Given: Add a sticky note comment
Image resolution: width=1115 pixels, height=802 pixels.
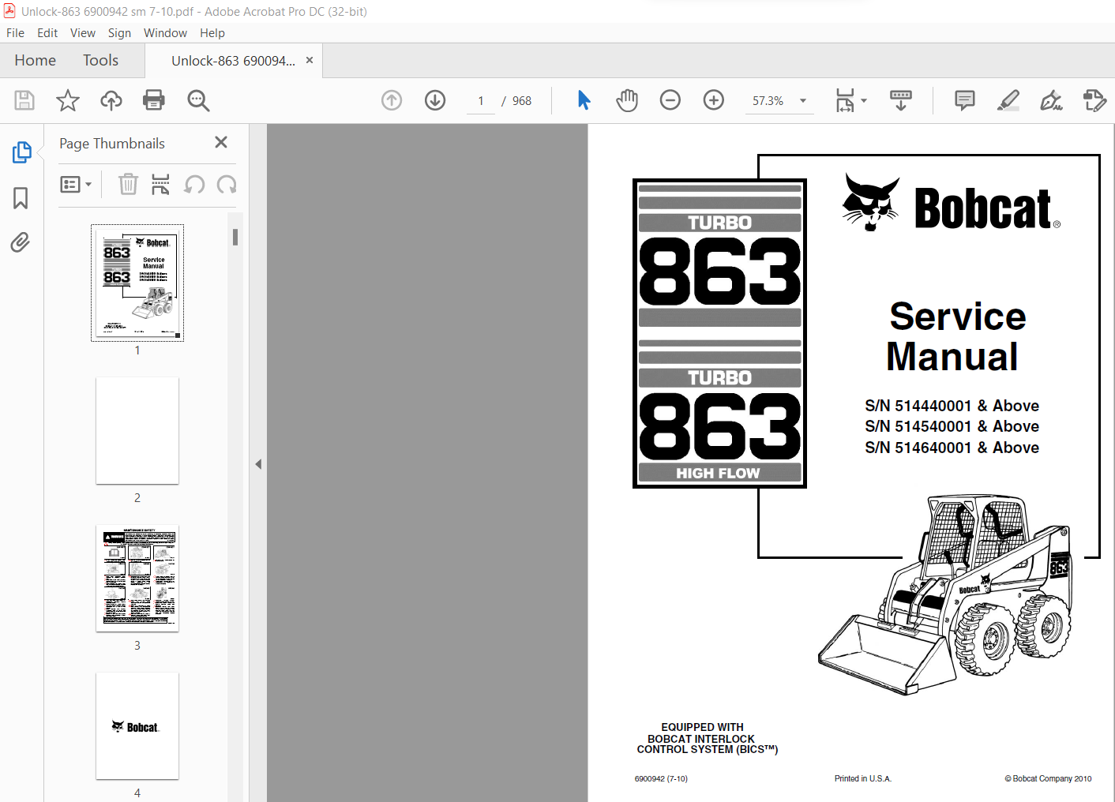Looking at the screenshot, I should [x=964, y=100].
